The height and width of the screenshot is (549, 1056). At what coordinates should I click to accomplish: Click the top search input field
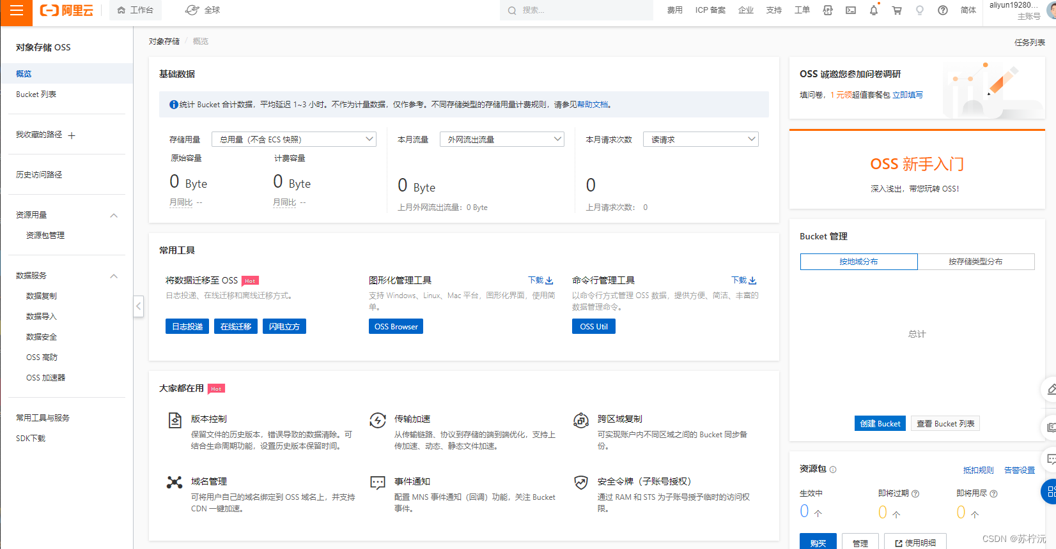577,10
